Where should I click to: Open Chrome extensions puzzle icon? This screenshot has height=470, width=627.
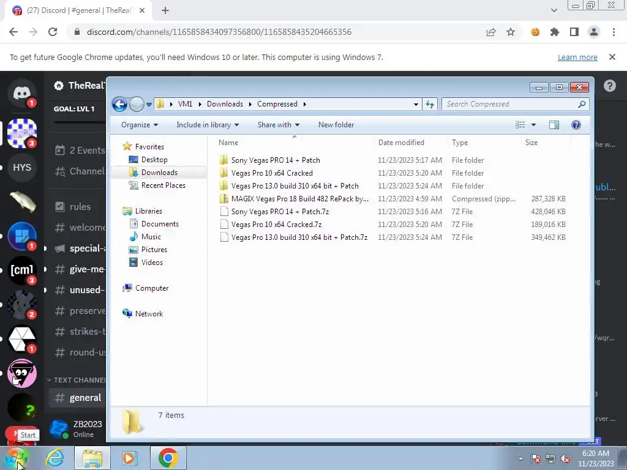(554, 32)
